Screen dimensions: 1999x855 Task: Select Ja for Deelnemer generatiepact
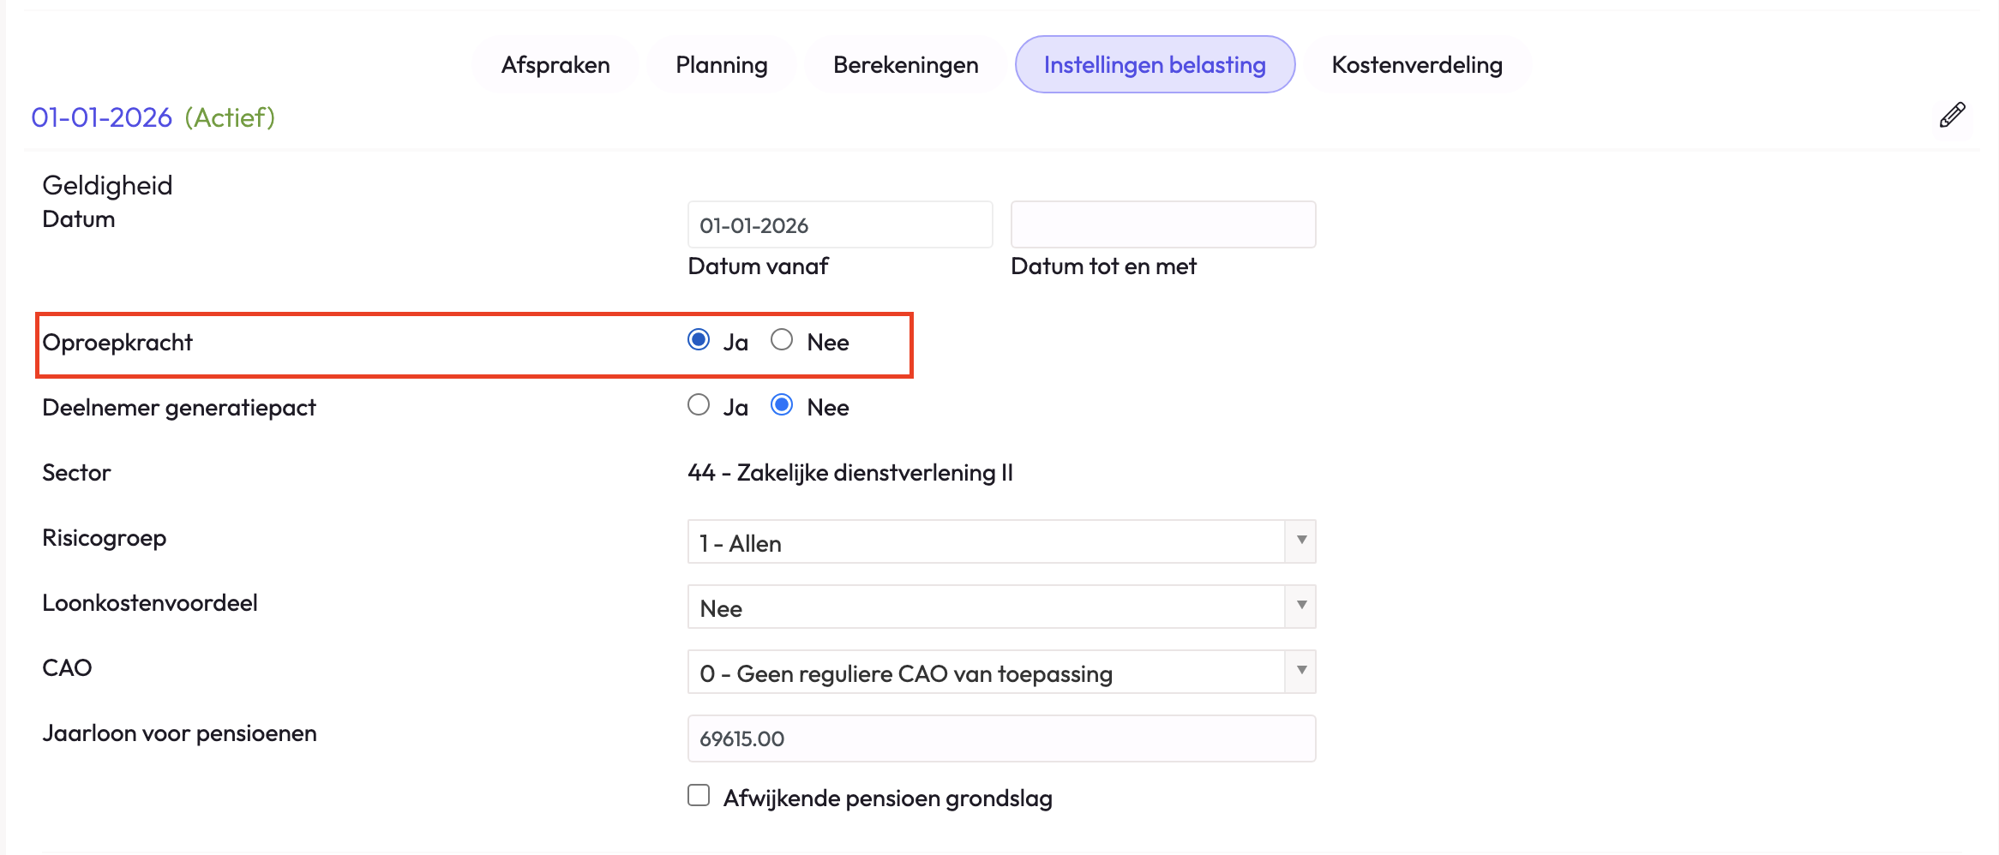pos(699,405)
